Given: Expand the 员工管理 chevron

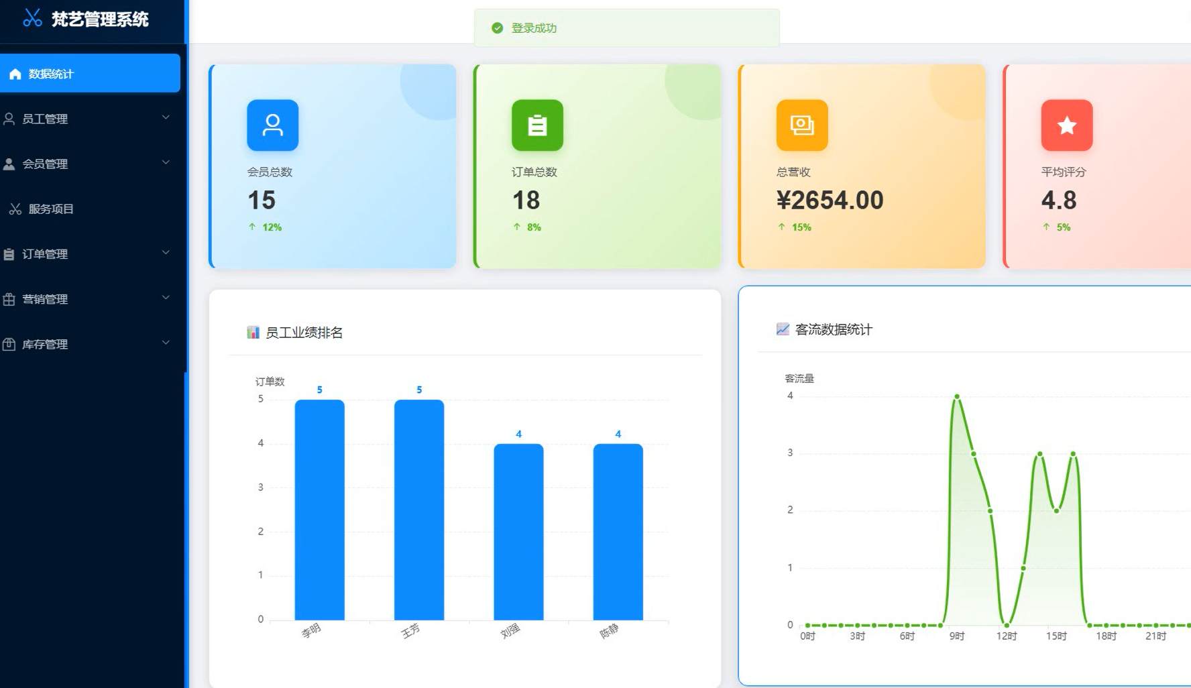Looking at the screenshot, I should pyautogui.click(x=166, y=117).
